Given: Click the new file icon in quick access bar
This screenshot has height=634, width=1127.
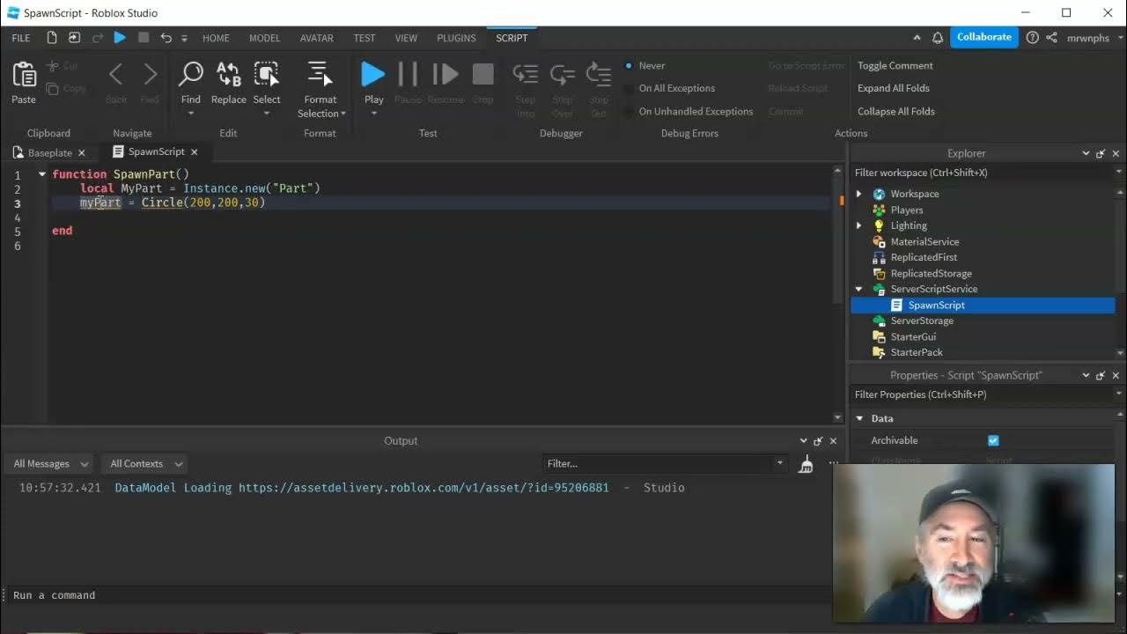Looking at the screenshot, I should [x=52, y=38].
